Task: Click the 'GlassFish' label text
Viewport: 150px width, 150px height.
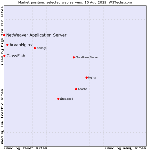Action: pyautogui.click(x=16, y=56)
